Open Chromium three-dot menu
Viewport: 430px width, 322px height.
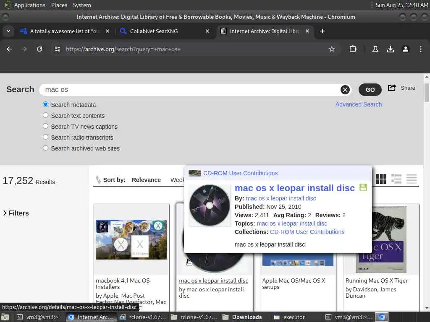click(x=421, y=49)
